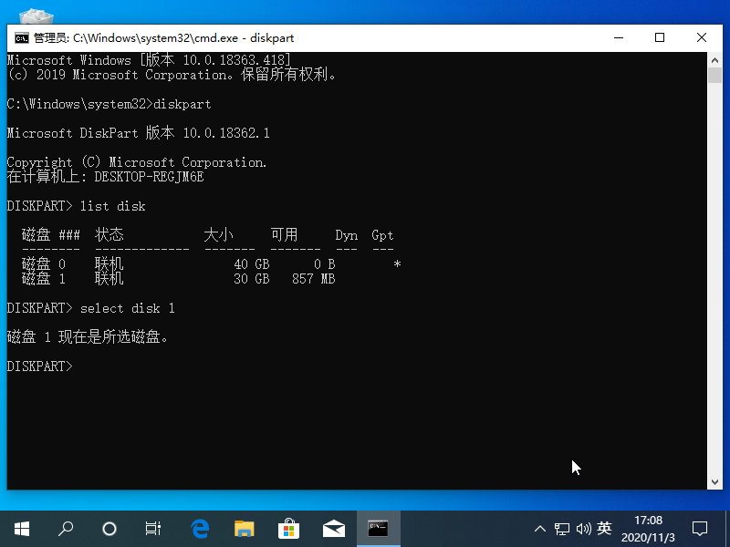The height and width of the screenshot is (547, 730).
Task: Open Microsoft Edge from the taskbar
Action: [x=200, y=529]
